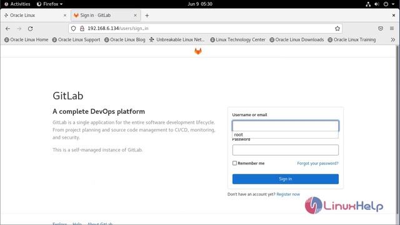Select the Sign in GitLab tab
This screenshot has height=225, width=400.
tap(106, 15)
